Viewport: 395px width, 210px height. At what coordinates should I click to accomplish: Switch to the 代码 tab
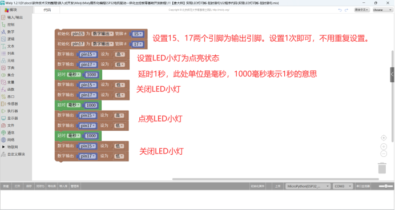[47, 10]
